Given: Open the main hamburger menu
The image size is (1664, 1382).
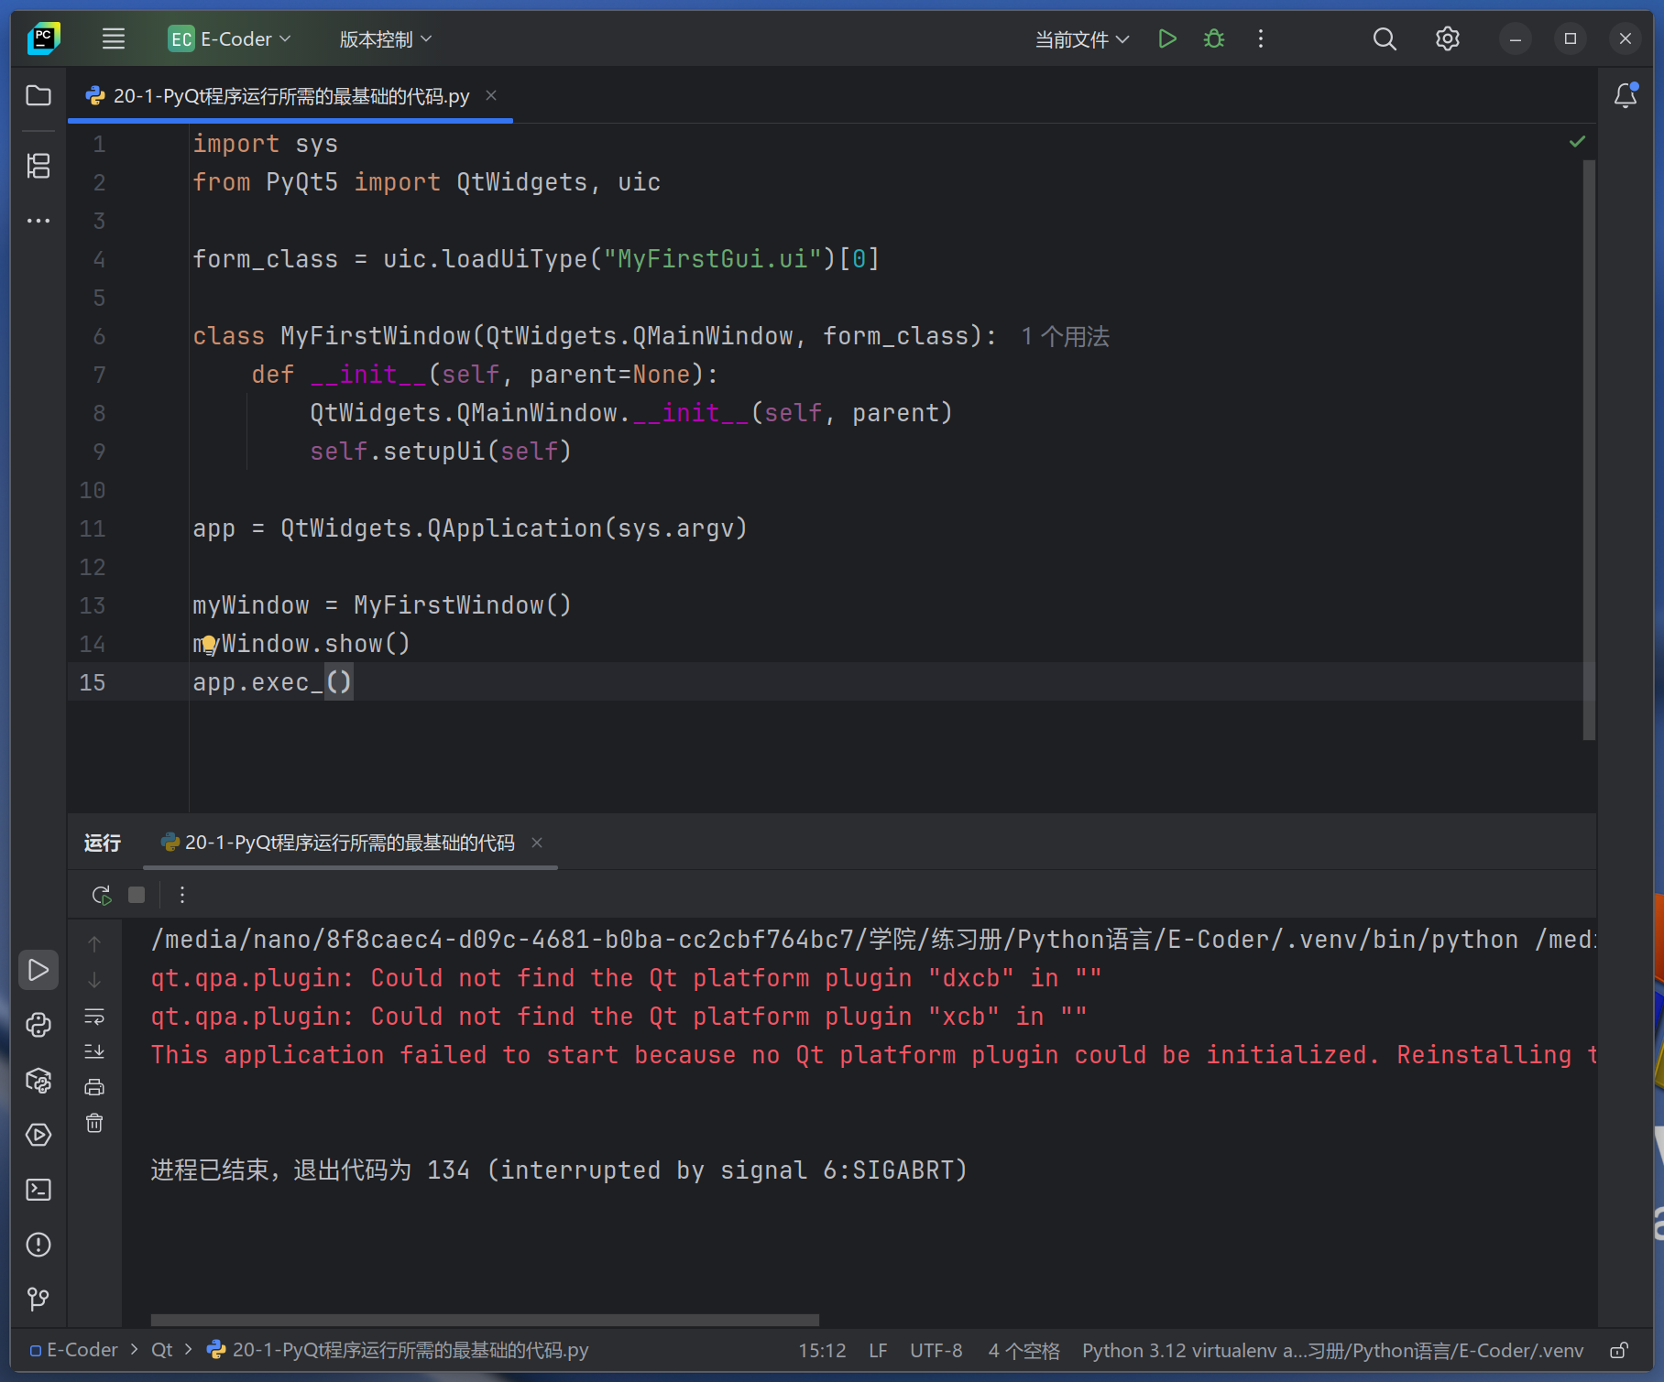Looking at the screenshot, I should (114, 38).
